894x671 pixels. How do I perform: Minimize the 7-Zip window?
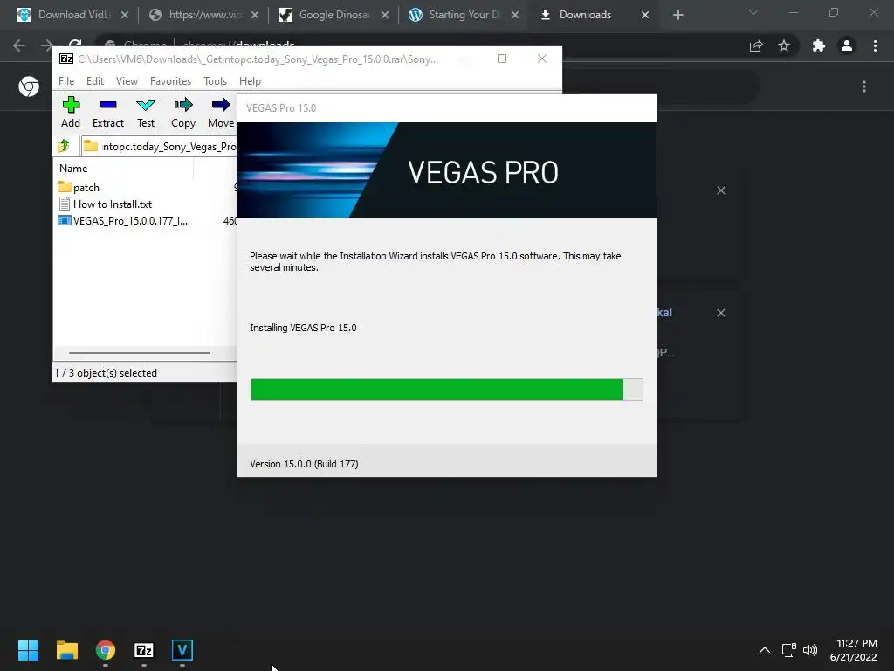pyautogui.click(x=463, y=59)
